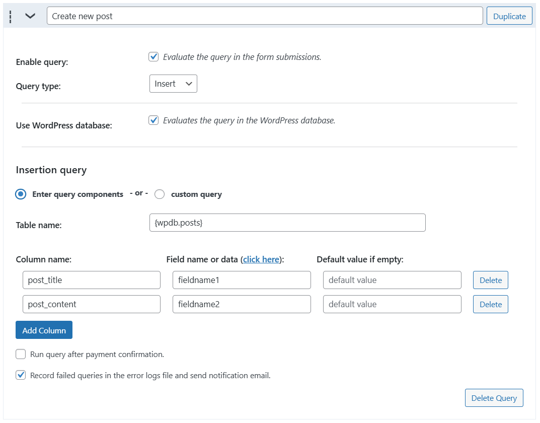Viewport: 540px width, 423px height.
Task: Click the fieldname1 data field
Action: click(x=242, y=280)
